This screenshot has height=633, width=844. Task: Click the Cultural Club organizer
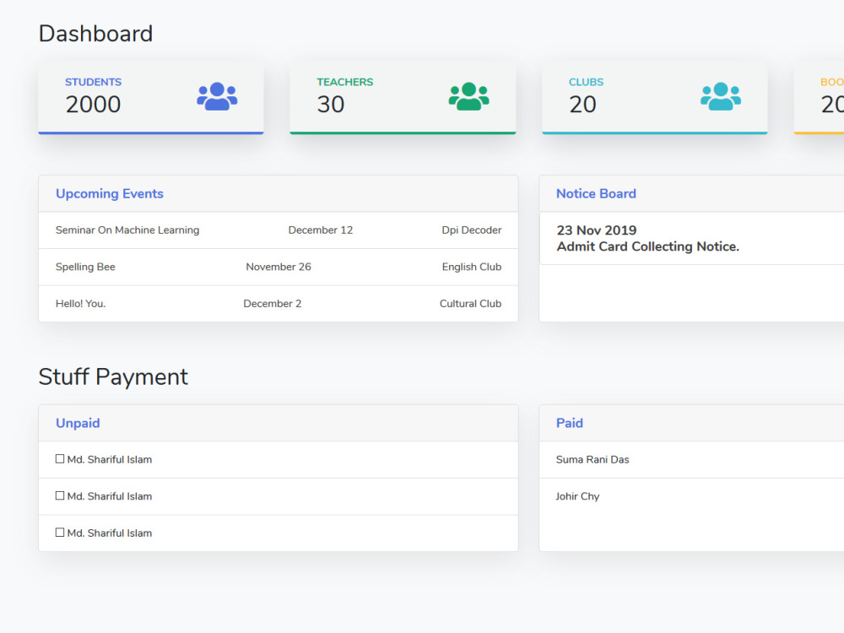pyautogui.click(x=470, y=304)
